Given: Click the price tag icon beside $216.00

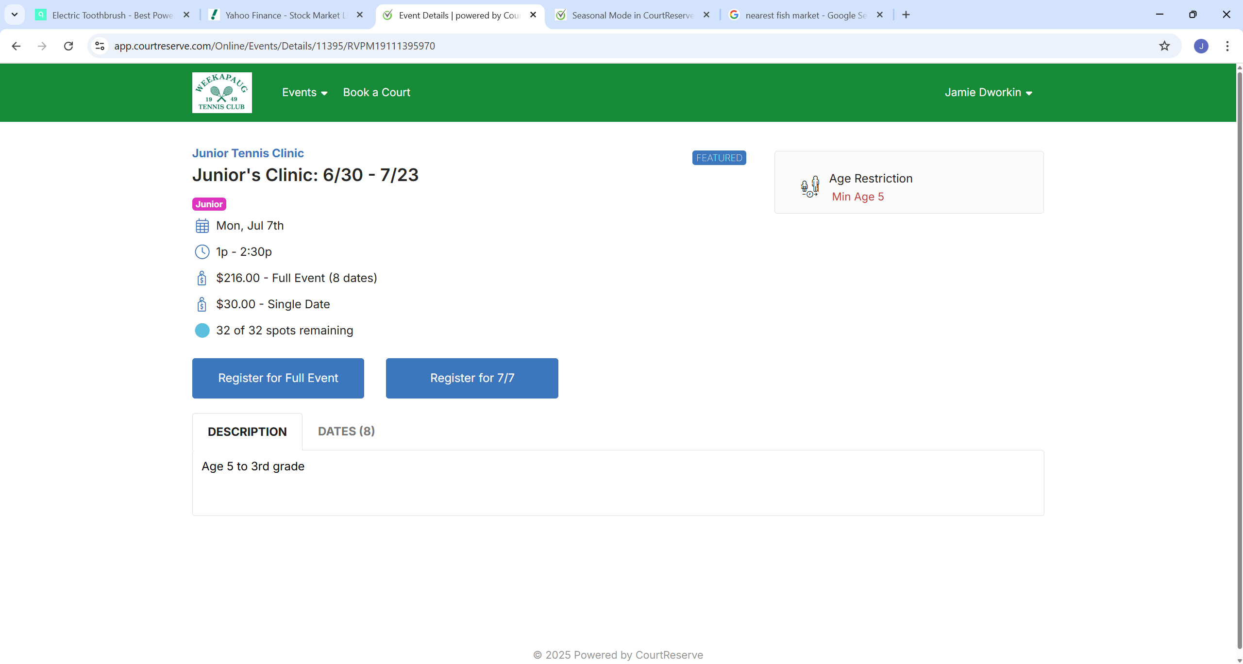Looking at the screenshot, I should tap(202, 278).
